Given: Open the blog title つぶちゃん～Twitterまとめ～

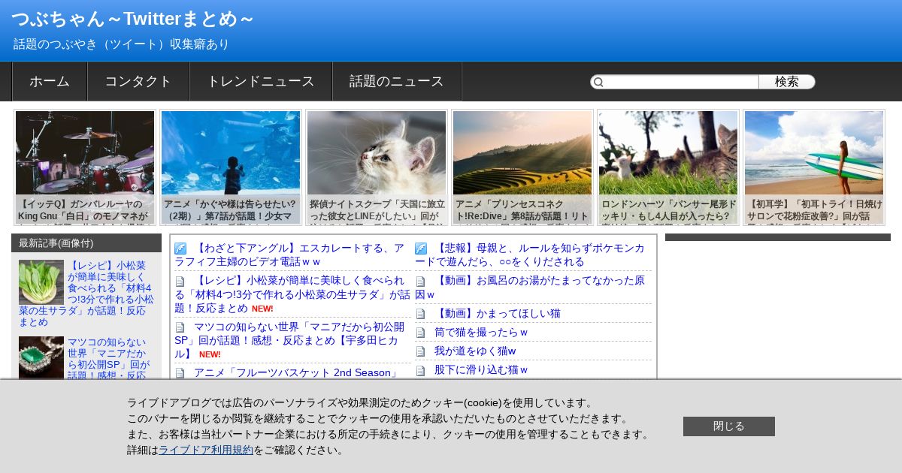Looking at the screenshot, I should 132,19.
